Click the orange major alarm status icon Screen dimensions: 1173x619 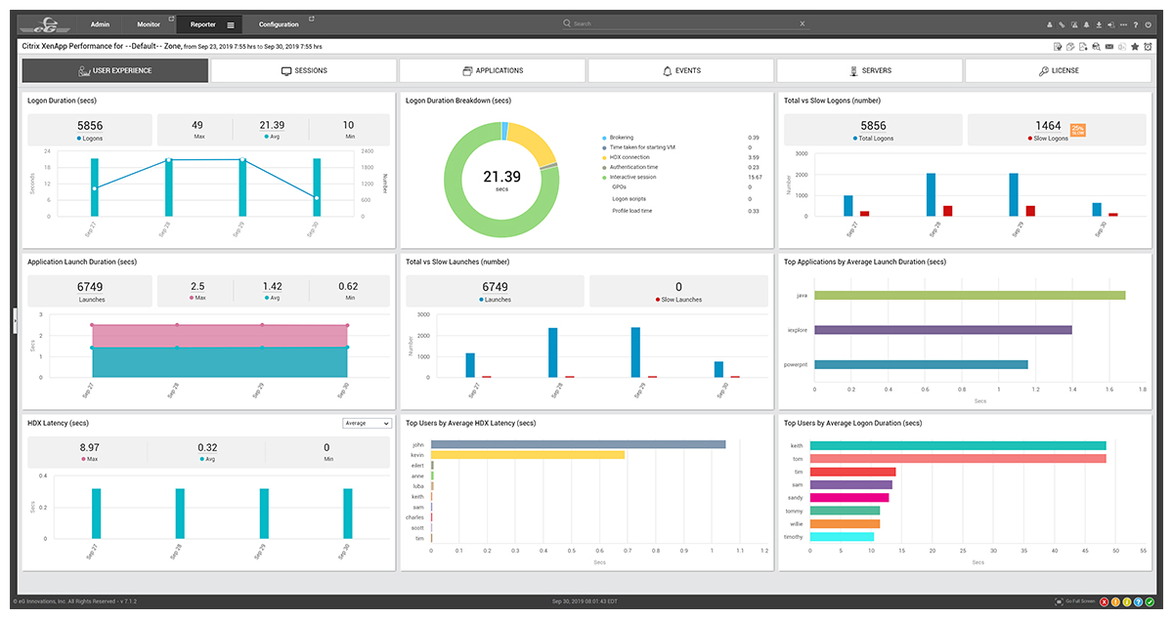(x=1115, y=601)
